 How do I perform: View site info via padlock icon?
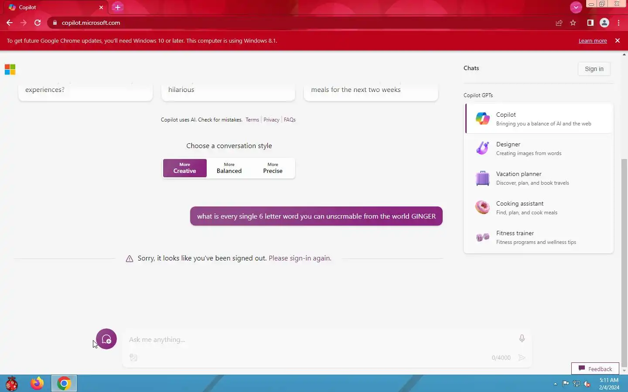pos(55,23)
